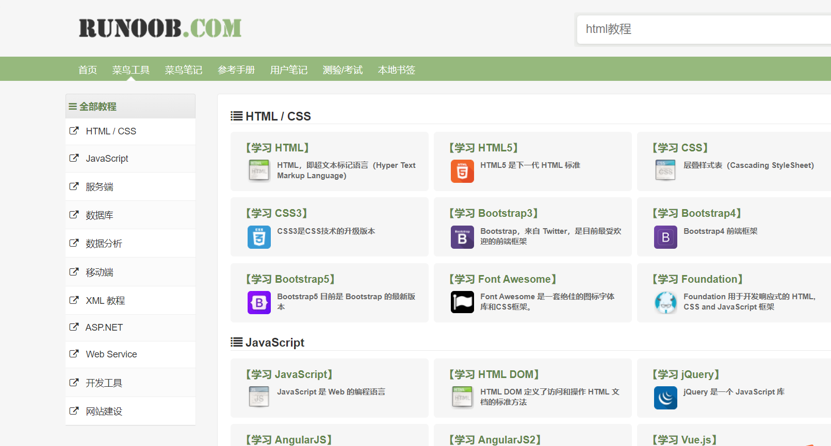Click the Bootstrap3 dark purple icon
831x446 pixels.
[462, 237]
